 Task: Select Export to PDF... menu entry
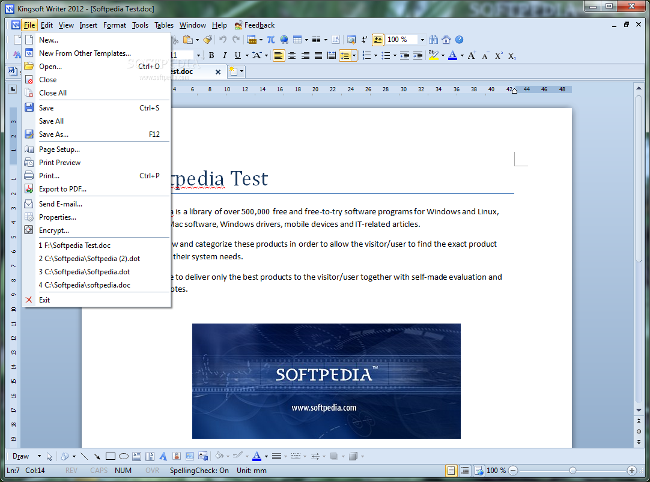coord(96,189)
